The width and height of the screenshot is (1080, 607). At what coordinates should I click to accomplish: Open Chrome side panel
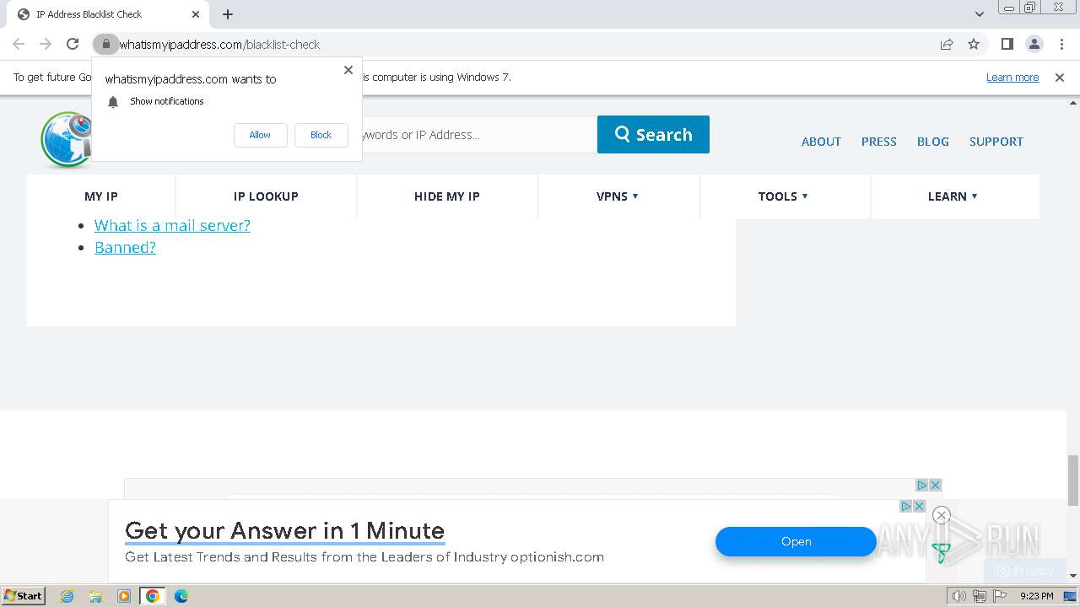[x=1007, y=44]
